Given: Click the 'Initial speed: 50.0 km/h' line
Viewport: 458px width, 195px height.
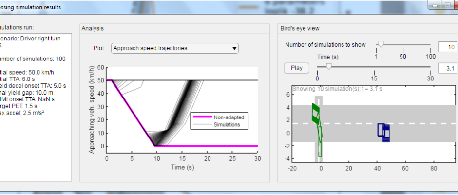Looking at the screenshot, I should coord(27,72).
